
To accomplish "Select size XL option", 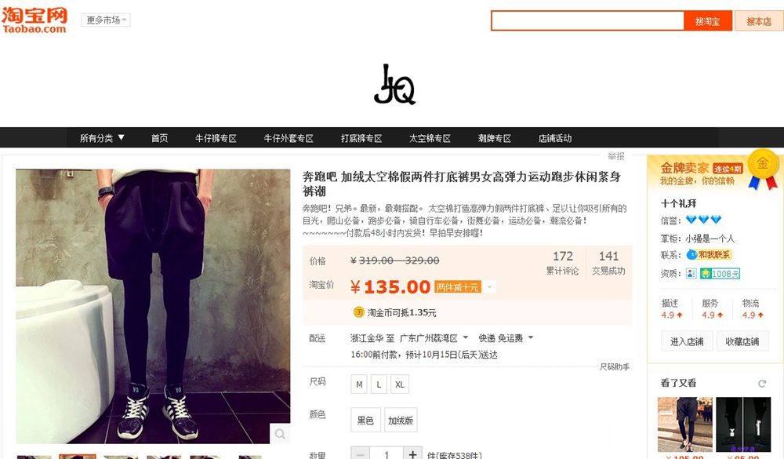I will pyautogui.click(x=400, y=384).
